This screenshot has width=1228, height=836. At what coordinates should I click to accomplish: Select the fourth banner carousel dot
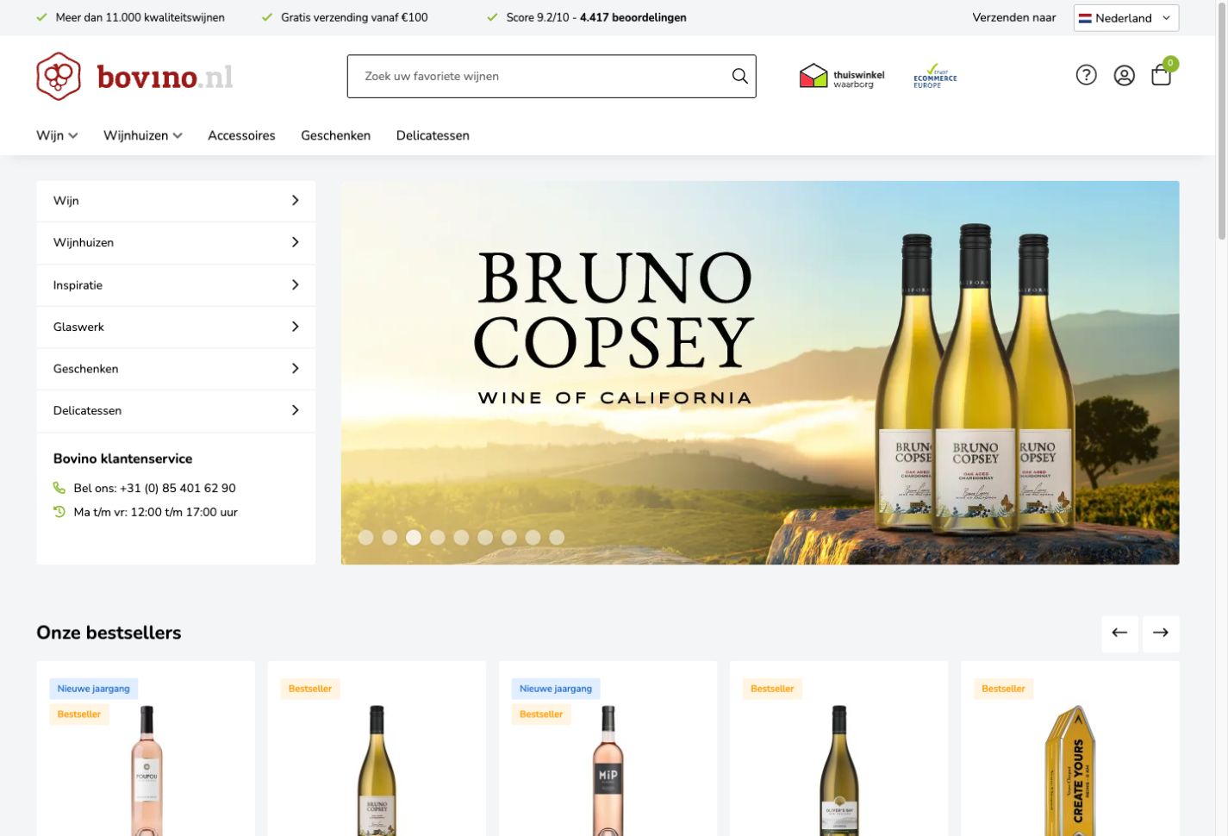pos(438,537)
